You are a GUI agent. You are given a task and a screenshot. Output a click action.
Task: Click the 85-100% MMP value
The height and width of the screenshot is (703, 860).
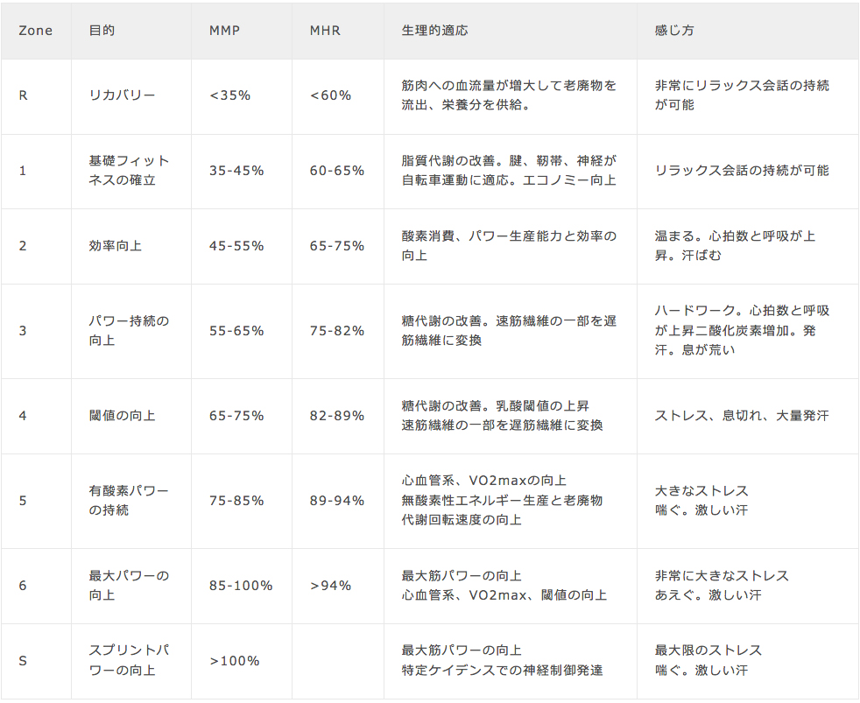click(x=241, y=586)
